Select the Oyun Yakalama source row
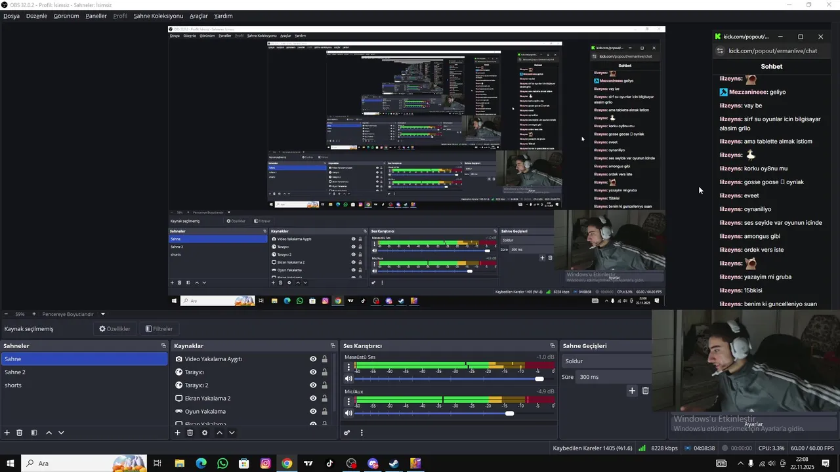 (253, 412)
